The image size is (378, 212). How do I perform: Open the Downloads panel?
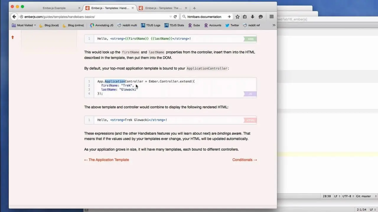pyautogui.click(x=252, y=17)
